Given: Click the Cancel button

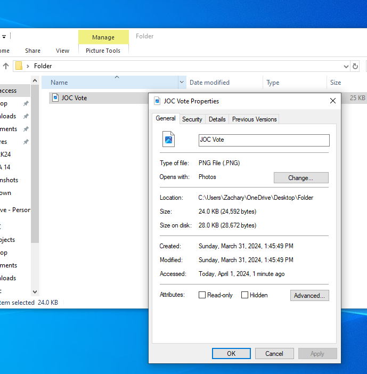Looking at the screenshot, I should point(274,353).
